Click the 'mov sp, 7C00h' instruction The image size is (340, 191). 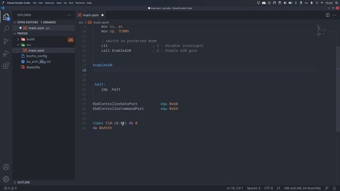click(x=115, y=31)
